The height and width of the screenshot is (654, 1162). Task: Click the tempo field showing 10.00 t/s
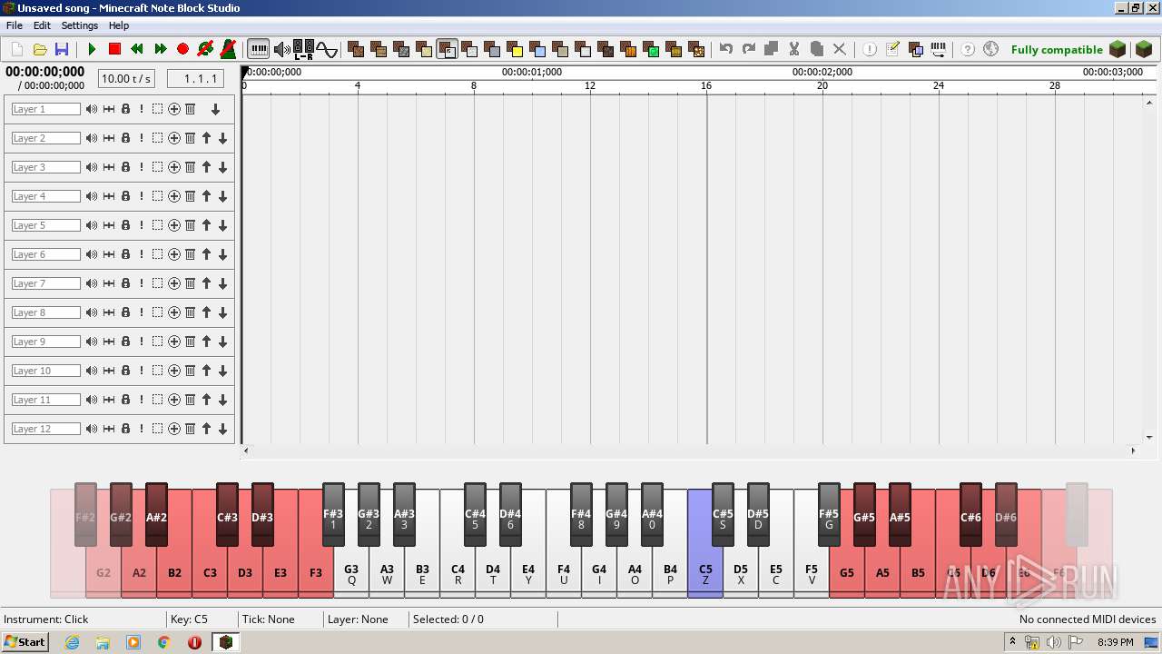pos(126,79)
